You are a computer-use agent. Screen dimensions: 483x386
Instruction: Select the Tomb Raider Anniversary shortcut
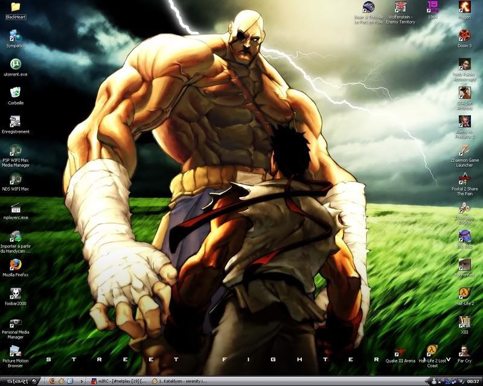464,70
